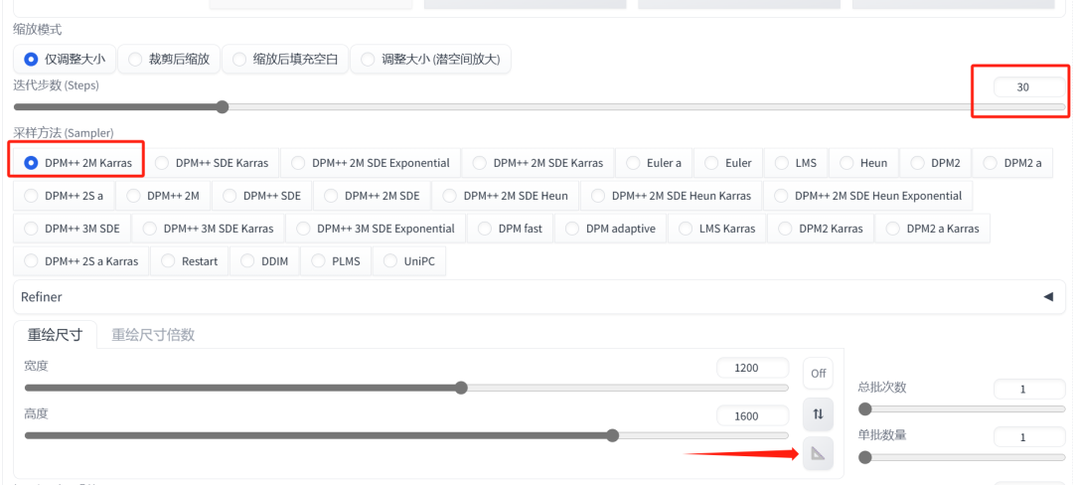
Task: Select DPM2 Karras sampler
Action: [x=821, y=229]
